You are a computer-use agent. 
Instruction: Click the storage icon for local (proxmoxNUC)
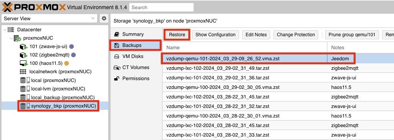coord(25,80)
